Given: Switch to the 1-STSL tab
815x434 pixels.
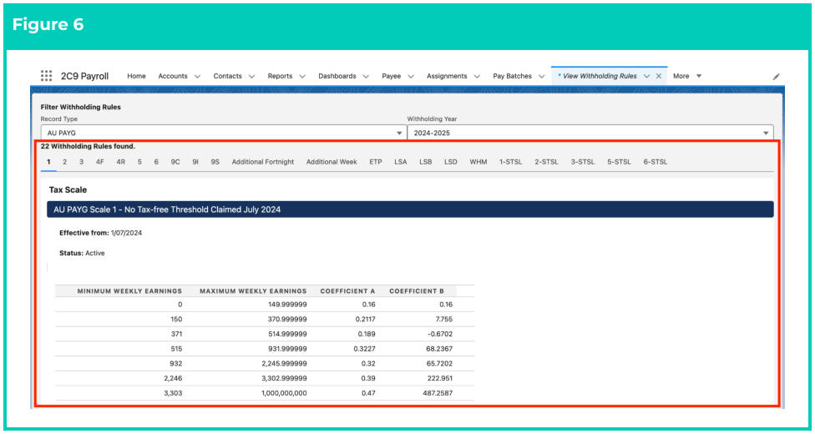Looking at the screenshot, I should tap(510, 162).
